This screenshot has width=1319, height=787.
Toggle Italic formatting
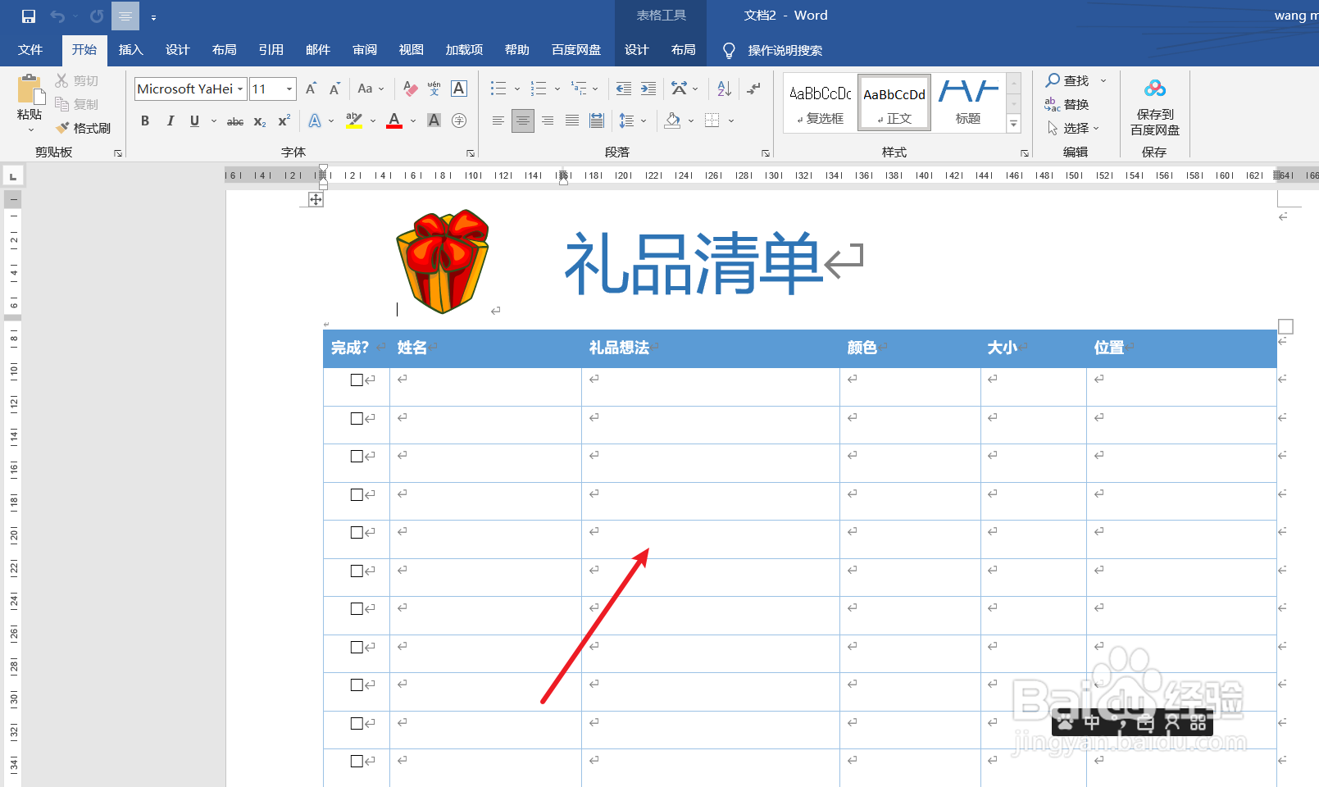tap(170, 121)
